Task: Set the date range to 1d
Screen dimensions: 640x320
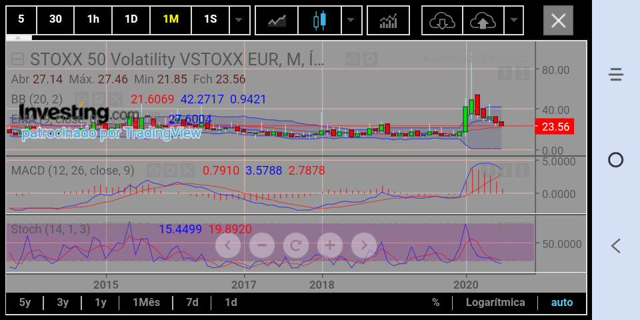Action: click(x=231, y=303)
